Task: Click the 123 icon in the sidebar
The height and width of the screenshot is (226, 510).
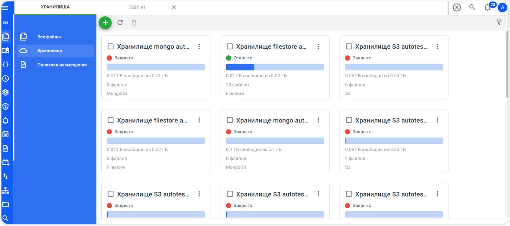Action: point(5,23)
